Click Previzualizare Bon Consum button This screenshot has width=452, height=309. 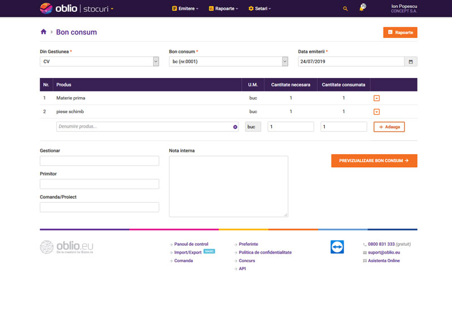[374, 160]
